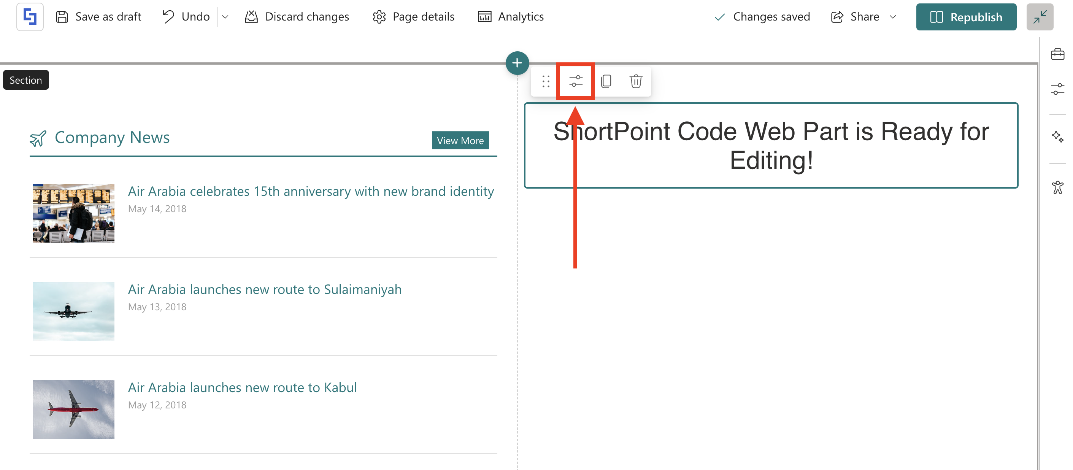The height and width of the screenshot is (470, 1073).
Task: Open accessibility figure icon in sidebar
Action: point(1057,187)
